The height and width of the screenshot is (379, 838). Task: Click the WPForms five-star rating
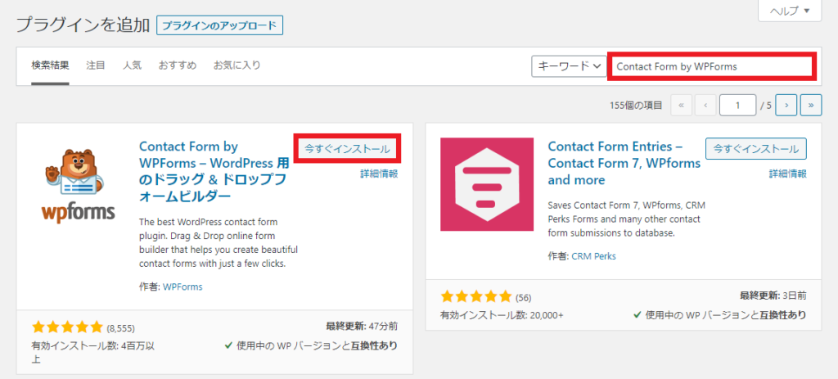point(67,327)
